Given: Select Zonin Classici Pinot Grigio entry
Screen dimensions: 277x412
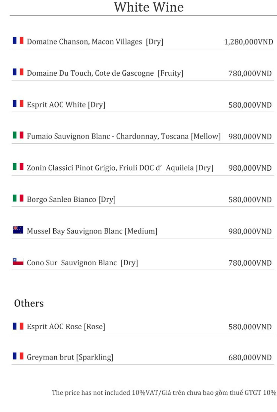Looking at the screenshot, I should [120, 168].
